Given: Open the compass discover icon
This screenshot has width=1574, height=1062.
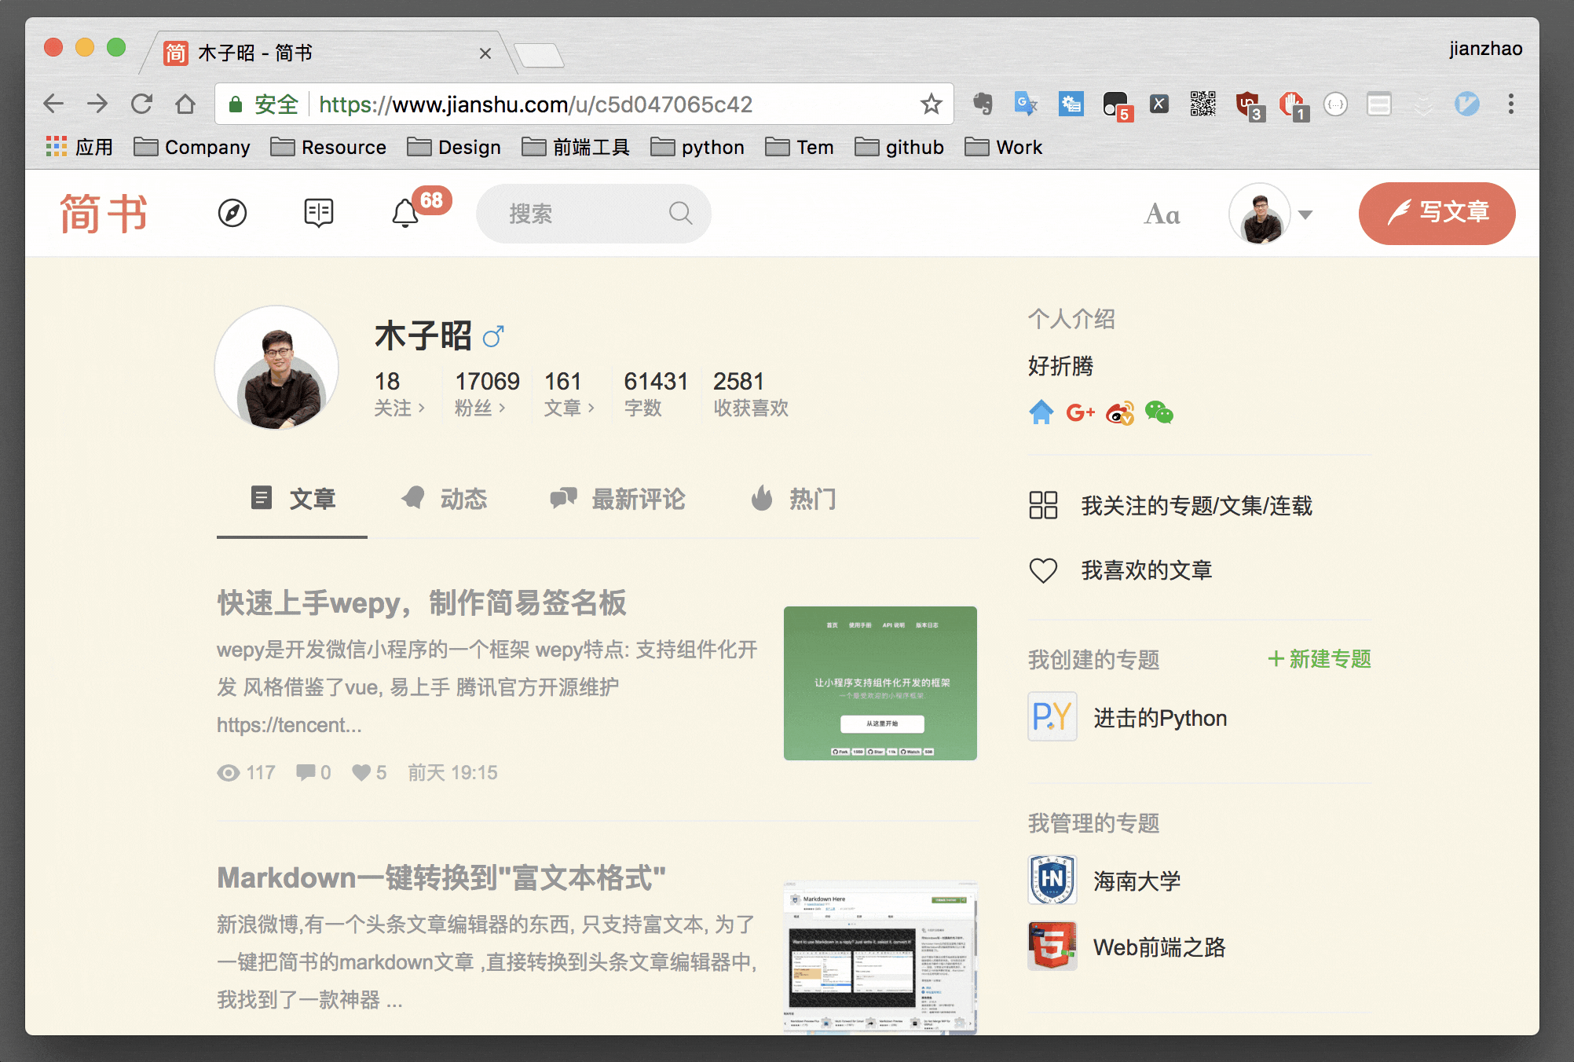Looking at the screenshot, I should pyautogui.click(x=232, y=213).
